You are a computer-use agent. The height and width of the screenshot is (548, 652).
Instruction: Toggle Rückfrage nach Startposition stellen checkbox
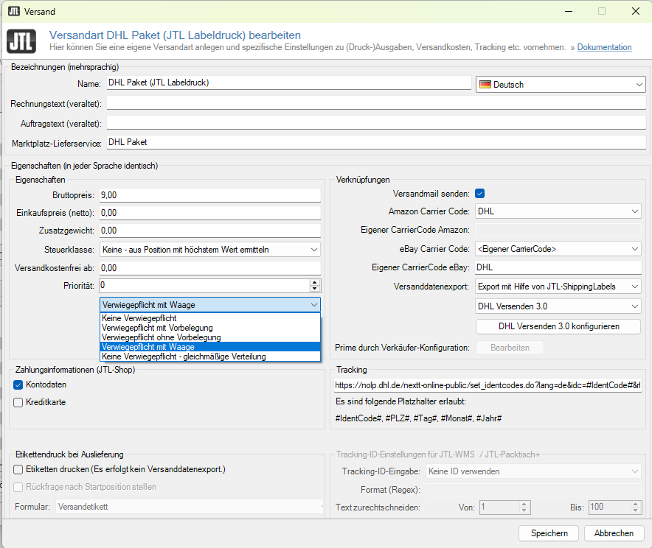[18, 487]
